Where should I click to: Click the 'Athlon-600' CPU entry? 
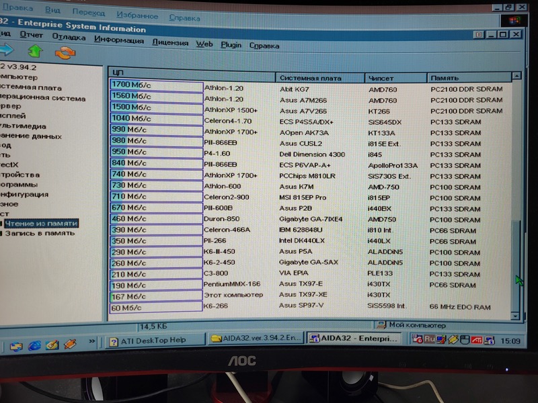click(223, 187)
